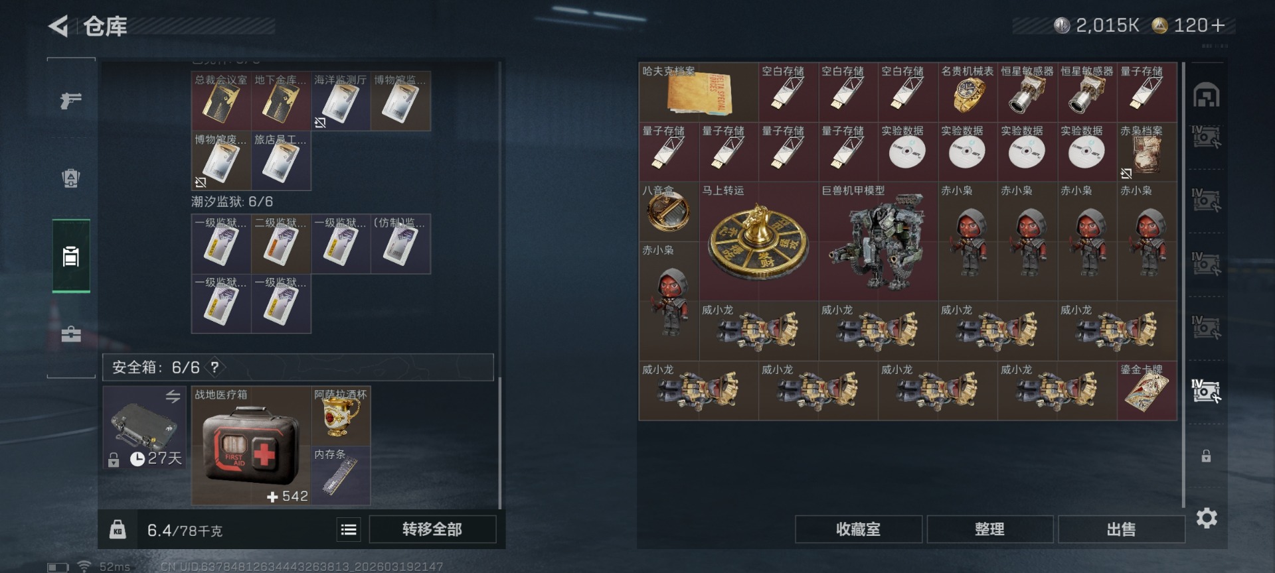Click the 出售 sell button

[x=1121, y=529]
